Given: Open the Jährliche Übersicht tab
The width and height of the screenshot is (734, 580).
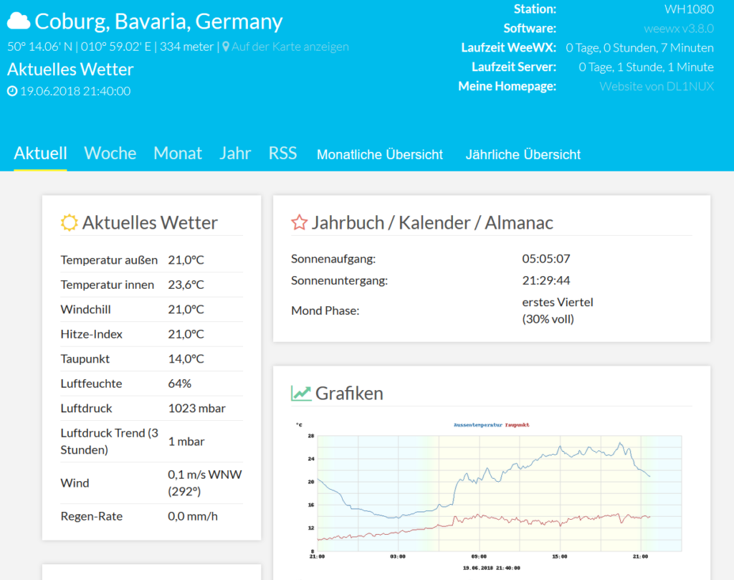Looking at the screenshot, I should click(x=523, y=154).
